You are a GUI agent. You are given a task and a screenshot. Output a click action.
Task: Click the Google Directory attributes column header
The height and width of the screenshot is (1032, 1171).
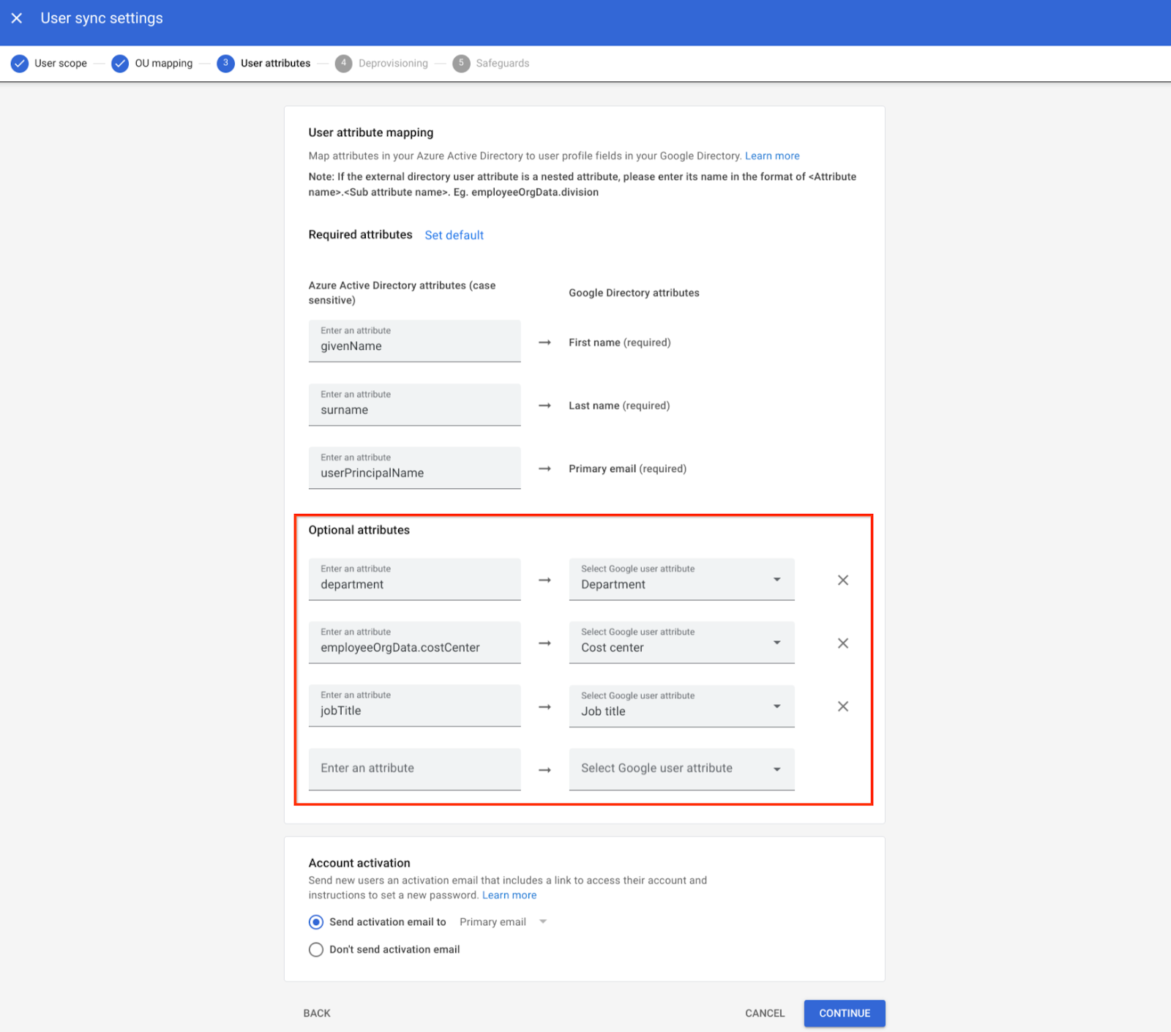634,293
